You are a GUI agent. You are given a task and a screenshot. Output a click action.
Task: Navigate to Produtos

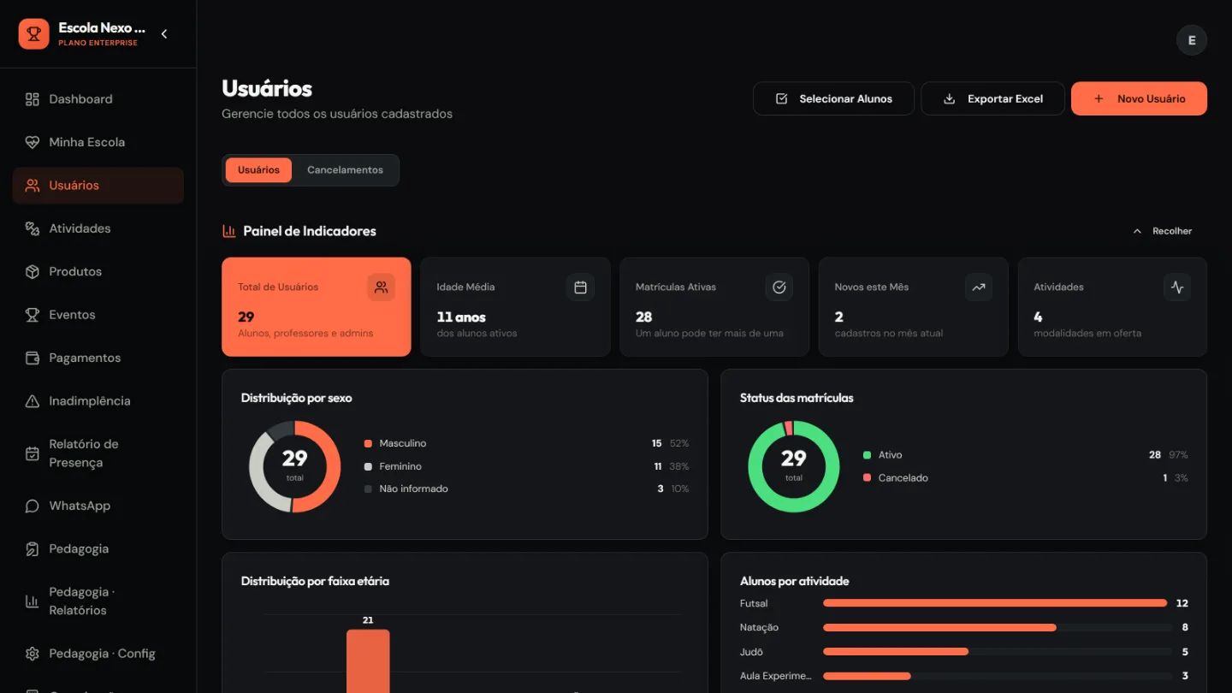pos(98,271)
